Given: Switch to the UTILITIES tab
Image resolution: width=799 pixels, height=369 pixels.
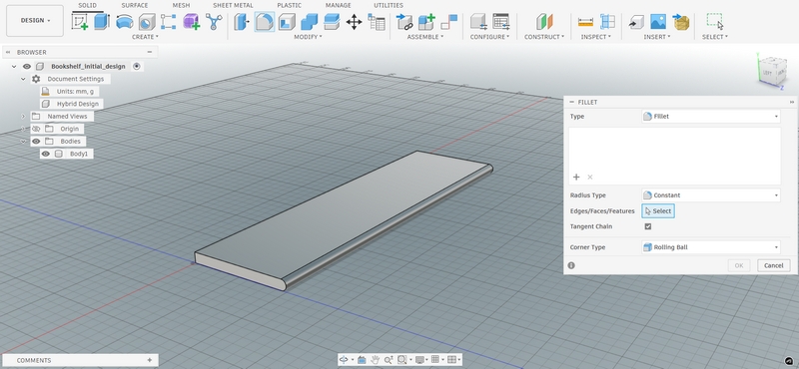Looking at the screenshot, I should coord(389,5).
